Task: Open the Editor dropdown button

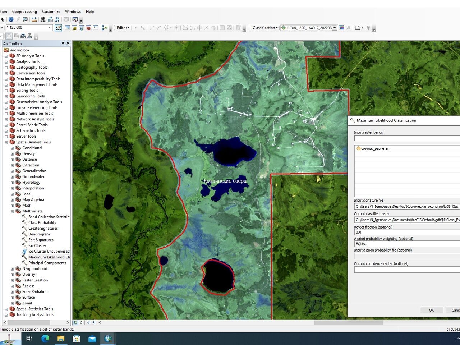Action: 123,28
